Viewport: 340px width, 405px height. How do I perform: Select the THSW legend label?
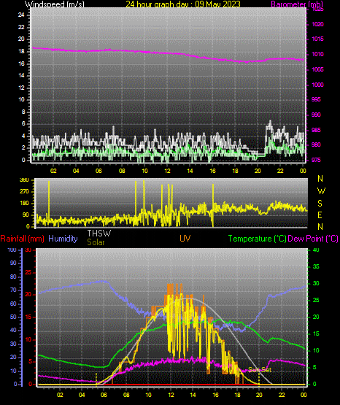click(99, 234)
